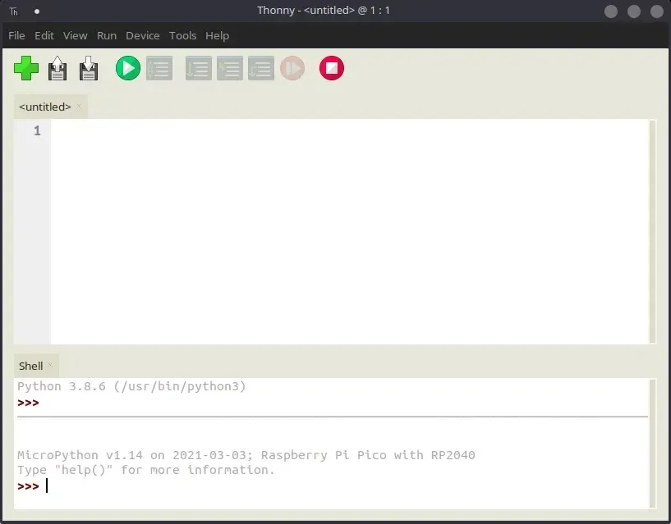671x524 pixels.
Task: Open the Edit menu
Action: point(44,35)
